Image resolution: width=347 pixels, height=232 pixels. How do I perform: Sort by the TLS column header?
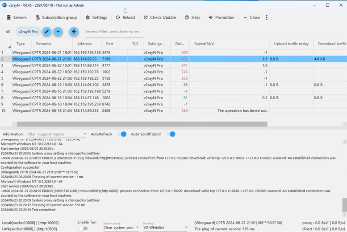pos(135,44)
